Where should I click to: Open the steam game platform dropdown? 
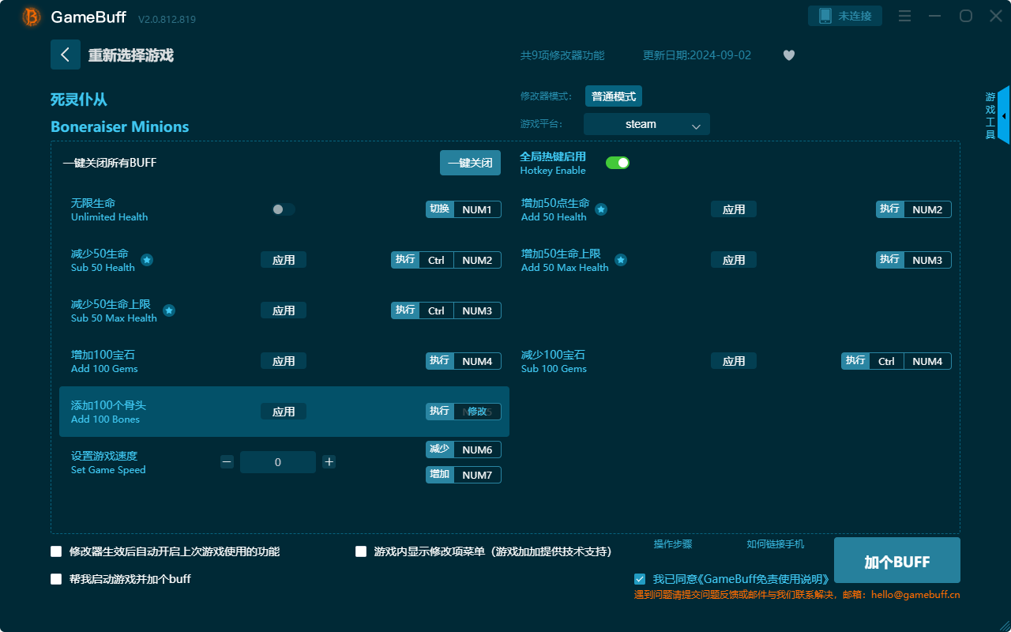pos(646,124)
